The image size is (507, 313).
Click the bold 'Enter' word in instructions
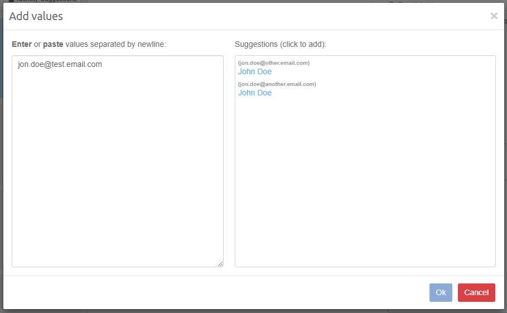tap(22, 44)
